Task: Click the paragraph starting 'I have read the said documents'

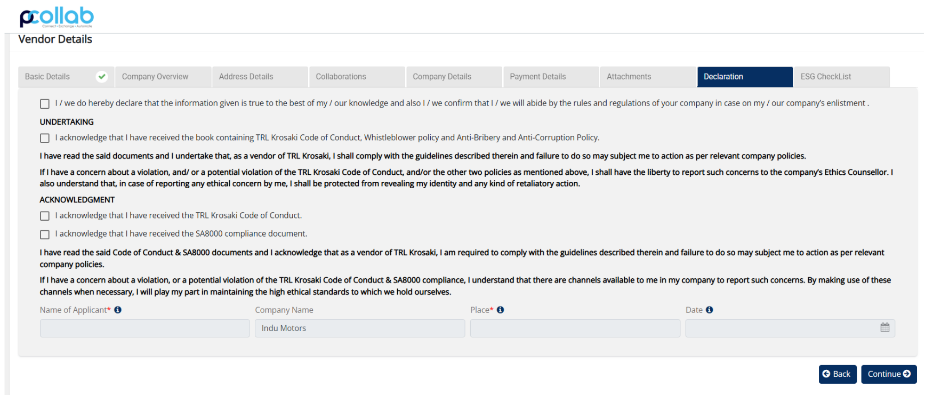Action: pyautogui.click(x=423, y=156)
